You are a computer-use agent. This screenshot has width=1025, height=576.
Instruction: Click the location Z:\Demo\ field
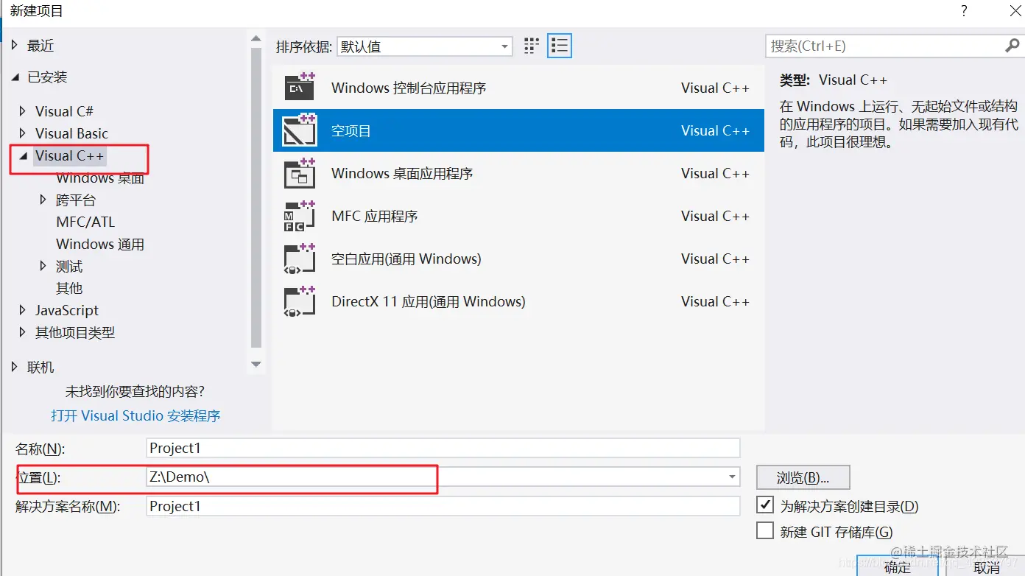click(x=443, y=477)
